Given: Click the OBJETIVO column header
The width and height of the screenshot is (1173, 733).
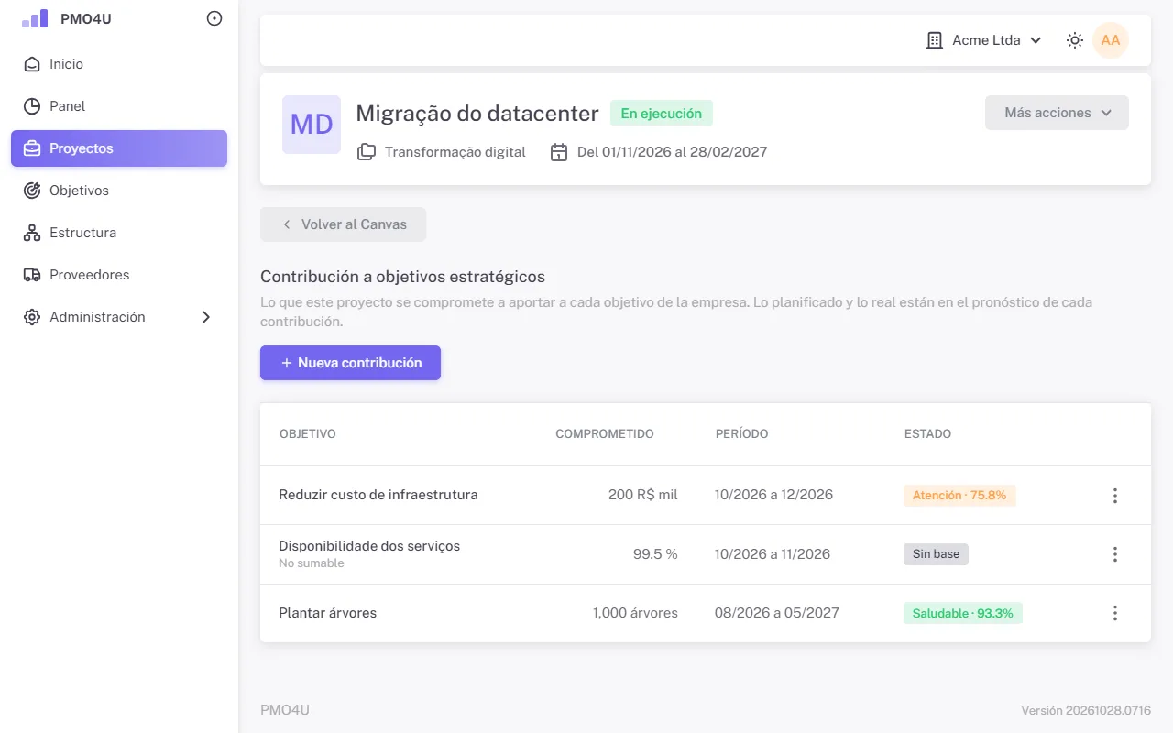Looking at the screenshot, I should tap(308, 434).
